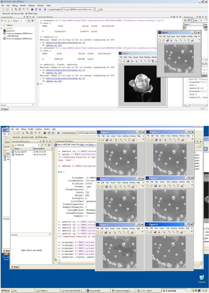Select Thumbs.db in the Current Directory list
209x293 pixels.
tap(19, 154)
